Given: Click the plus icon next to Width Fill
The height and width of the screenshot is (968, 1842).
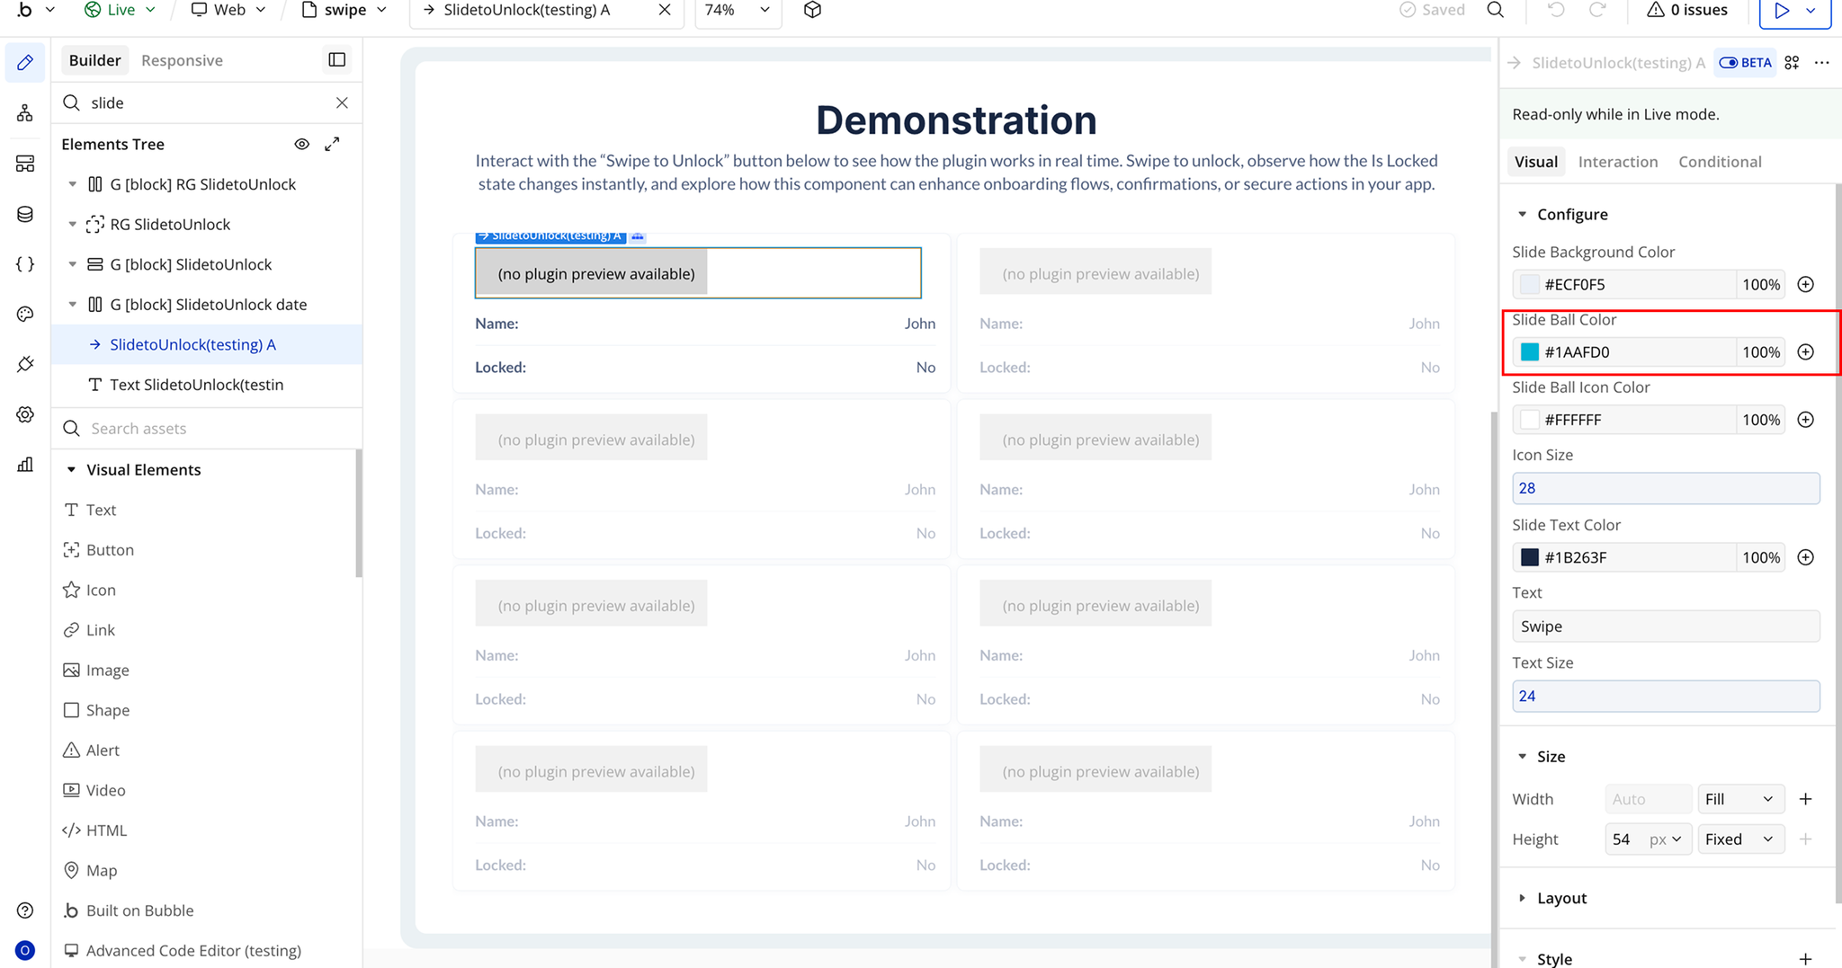Looking at the screenshot, I should coord(1805,799).
